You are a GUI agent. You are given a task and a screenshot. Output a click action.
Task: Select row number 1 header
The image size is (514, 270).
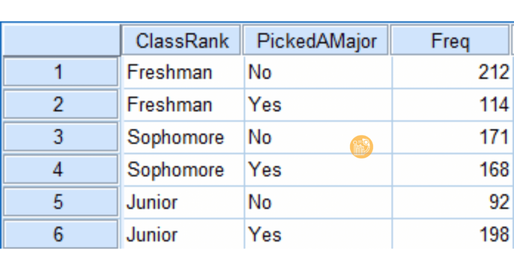tap(60, 72)
